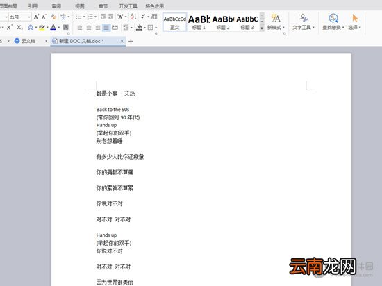Sort text with A-Z sort icon
The image size is (382, 286).
[x=133, y=17]
